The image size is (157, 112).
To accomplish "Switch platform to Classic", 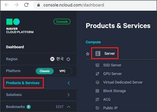I will pos(45,71).
